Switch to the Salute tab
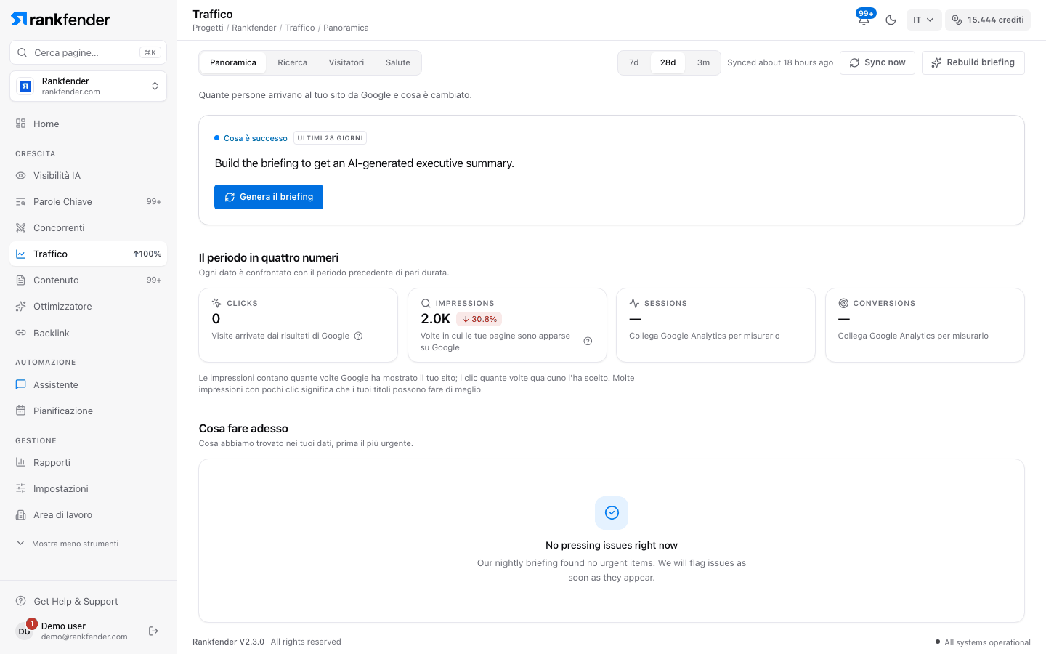This screenshot has width=1046, height=654. point(397,62)
